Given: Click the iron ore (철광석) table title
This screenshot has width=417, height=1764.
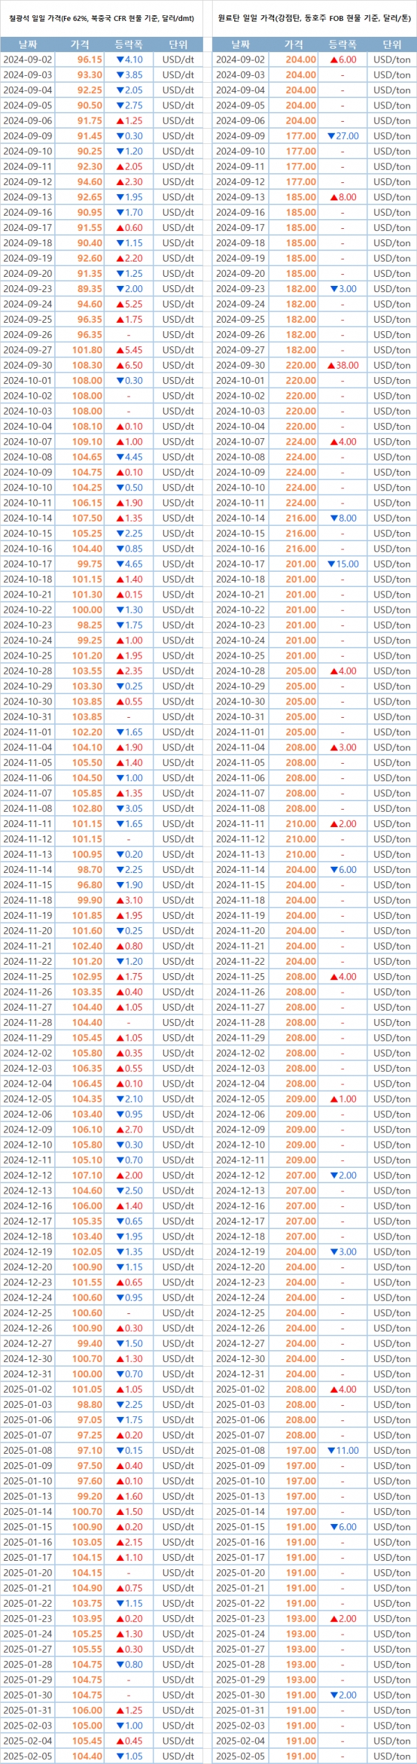Looking at the screenshot, I should (101, 19).
